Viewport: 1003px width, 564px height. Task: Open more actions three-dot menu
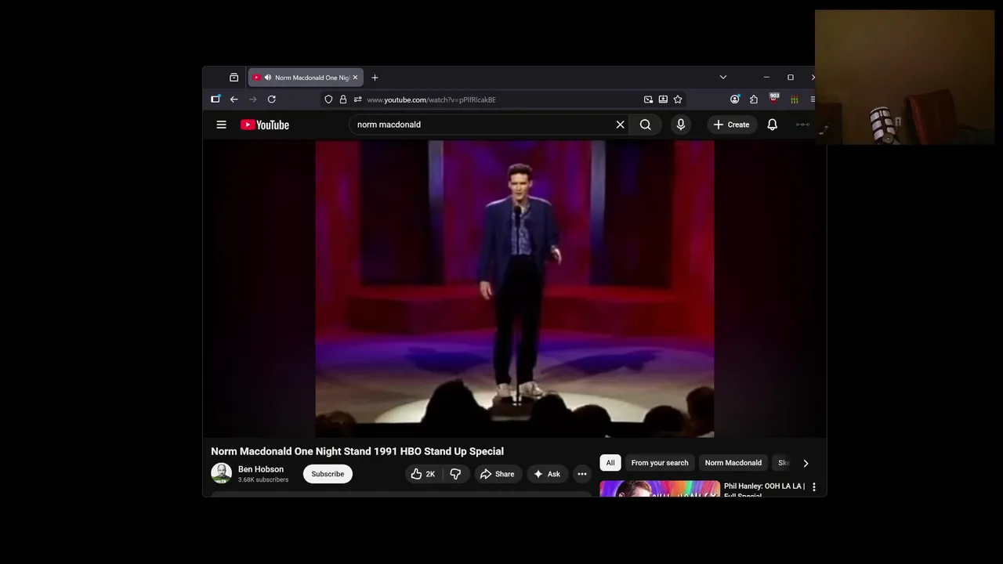[581, 474]
